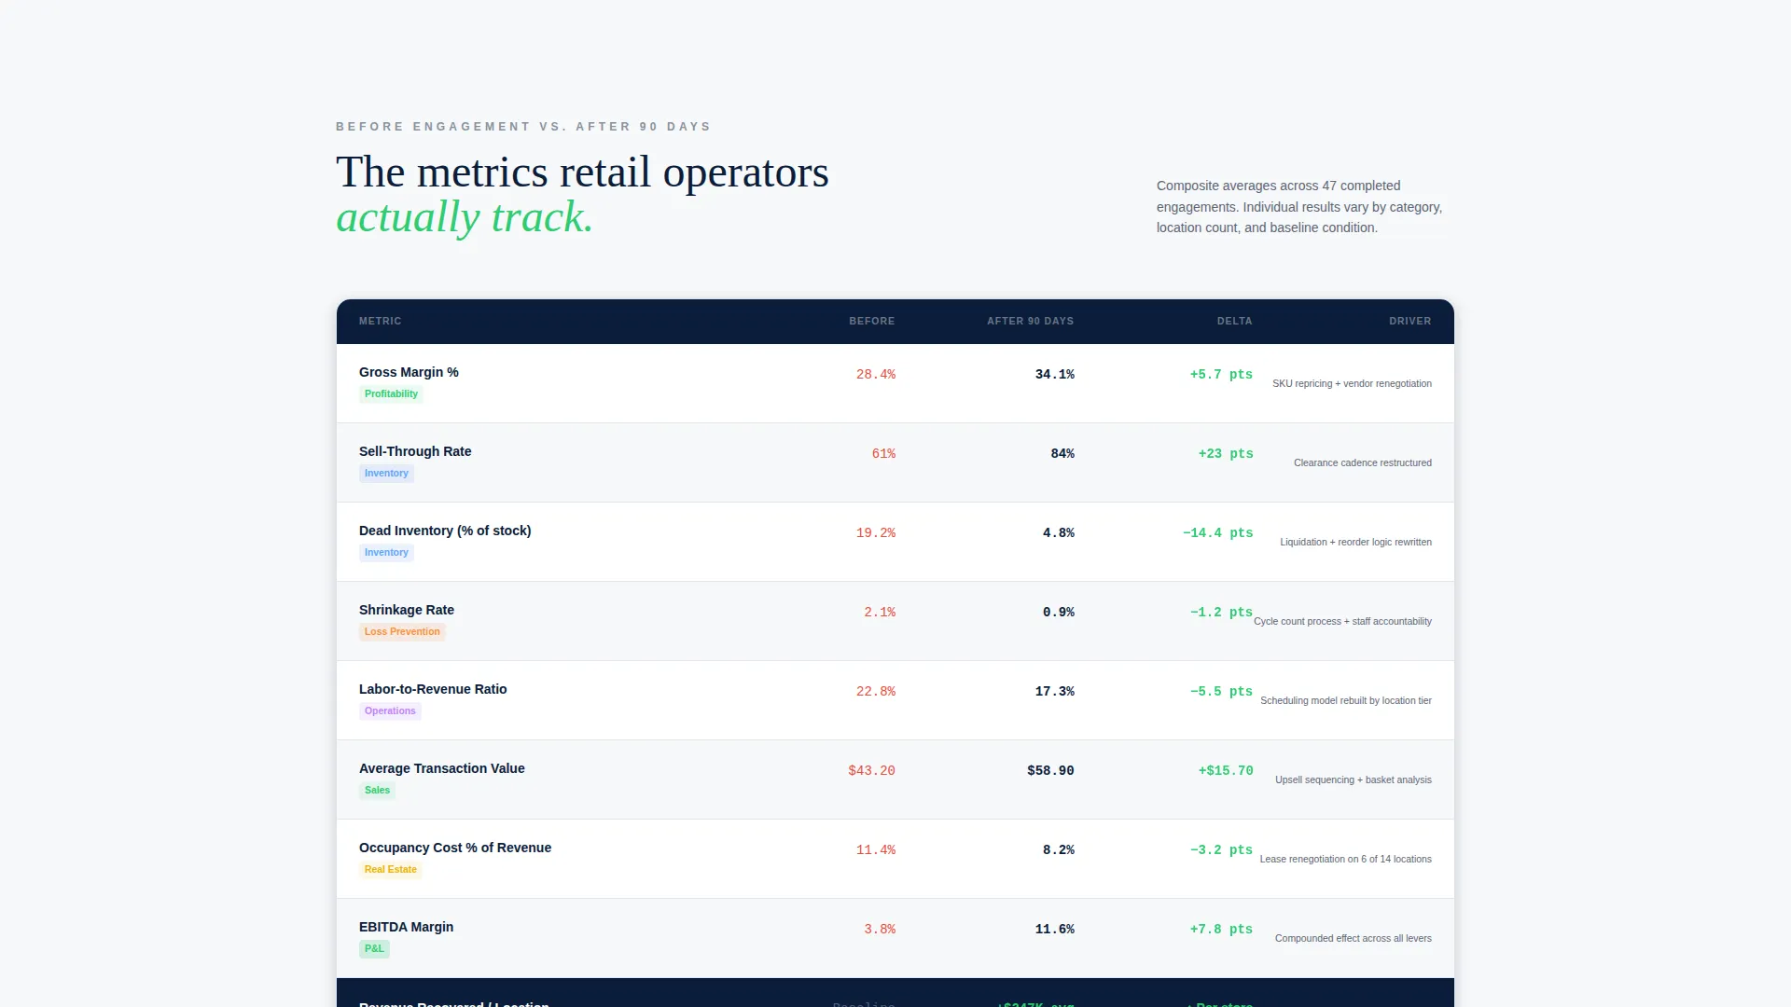Select the Labor-to-Revenue Ratio metric name
Viewport: 1791px width, 1007px height.
pyautogui.click(x=433, y=689)
